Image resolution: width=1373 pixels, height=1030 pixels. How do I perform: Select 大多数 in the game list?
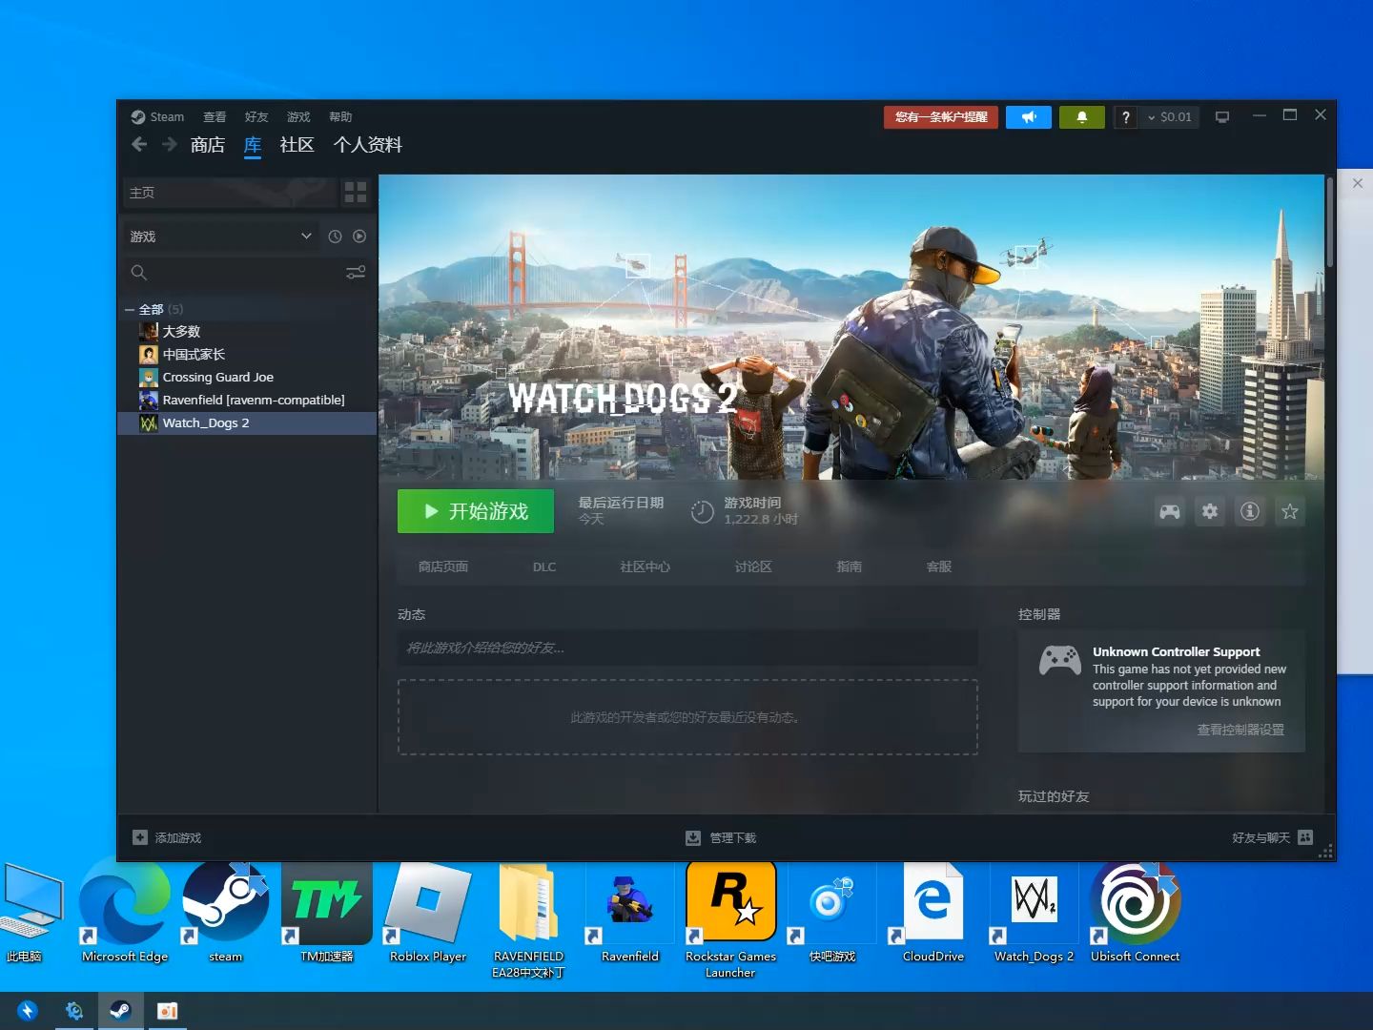point(247,332)
